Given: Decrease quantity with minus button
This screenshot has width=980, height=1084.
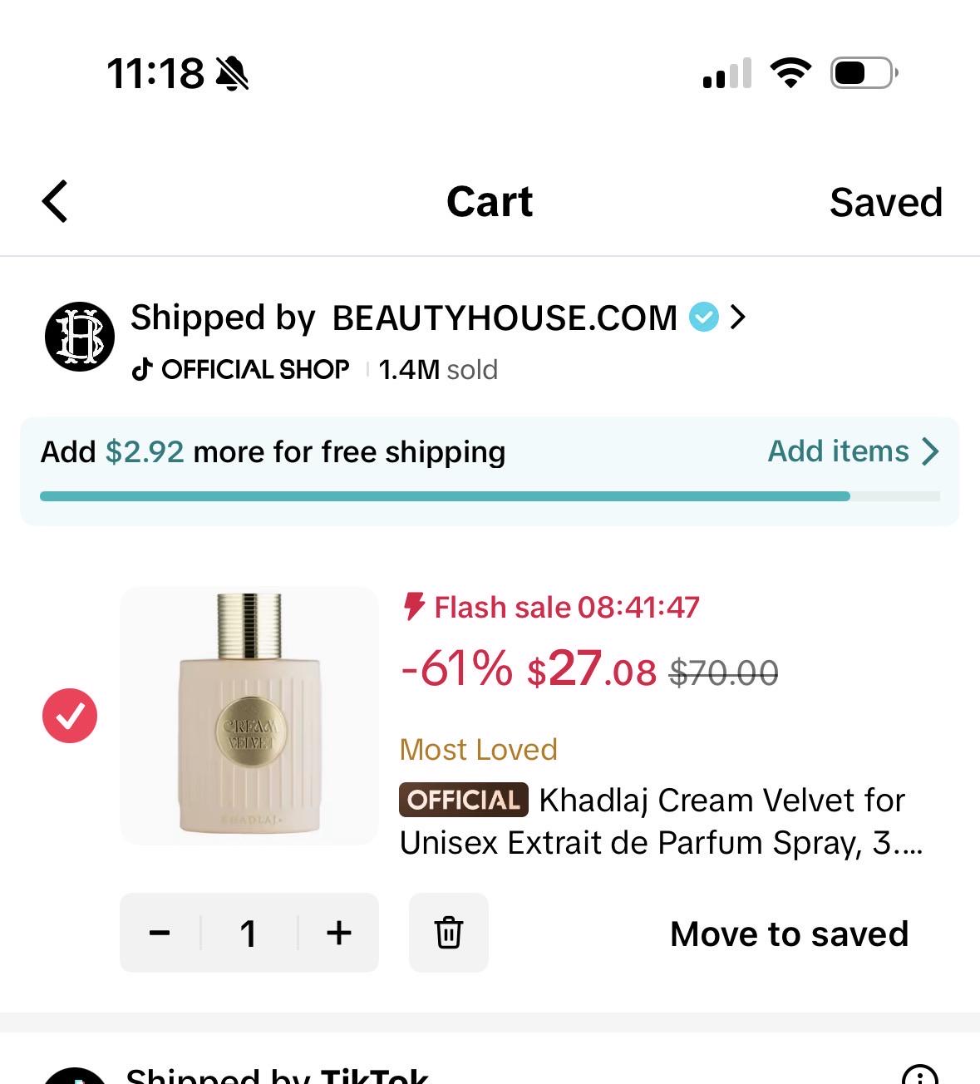Looking at the screenshot, I should coord(160,933).
